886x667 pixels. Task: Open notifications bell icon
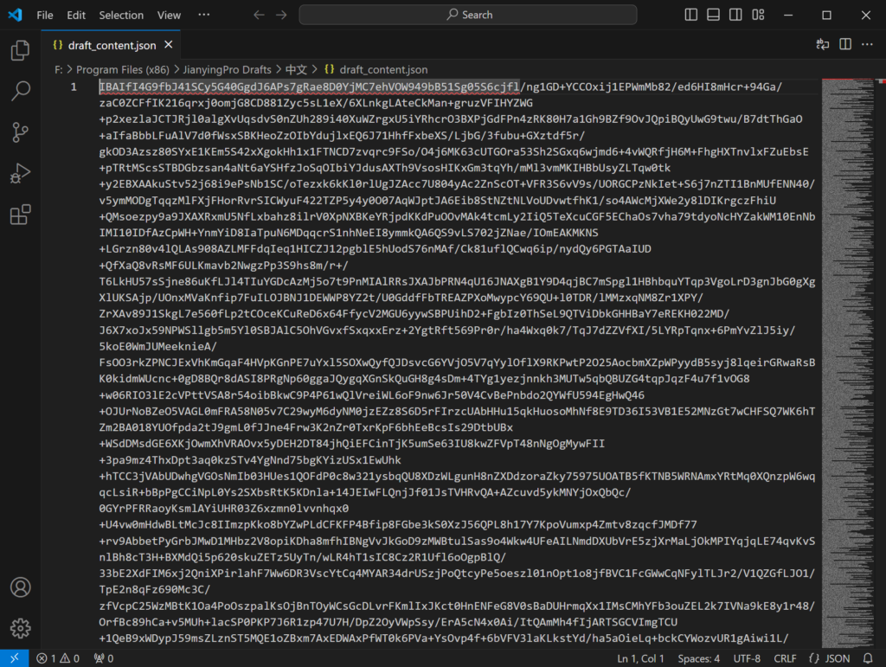(x=868, y=658)
